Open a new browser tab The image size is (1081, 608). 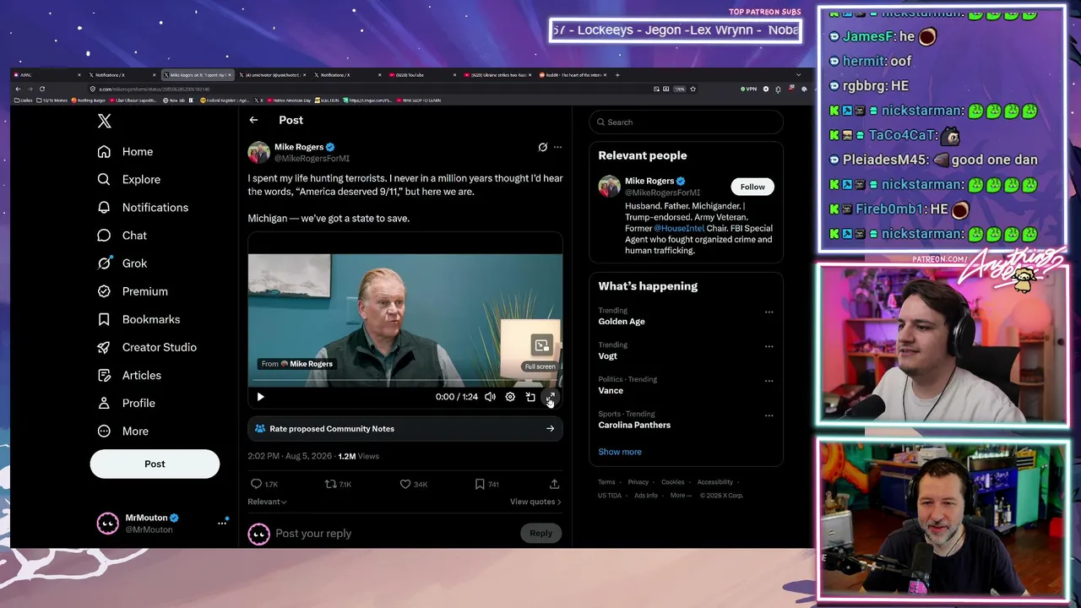(617, 75)
